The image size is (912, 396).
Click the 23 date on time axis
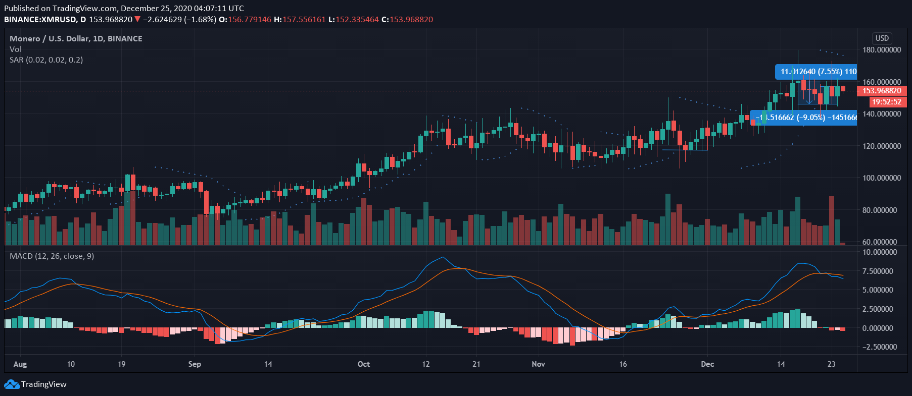click(x=831, y=364)
